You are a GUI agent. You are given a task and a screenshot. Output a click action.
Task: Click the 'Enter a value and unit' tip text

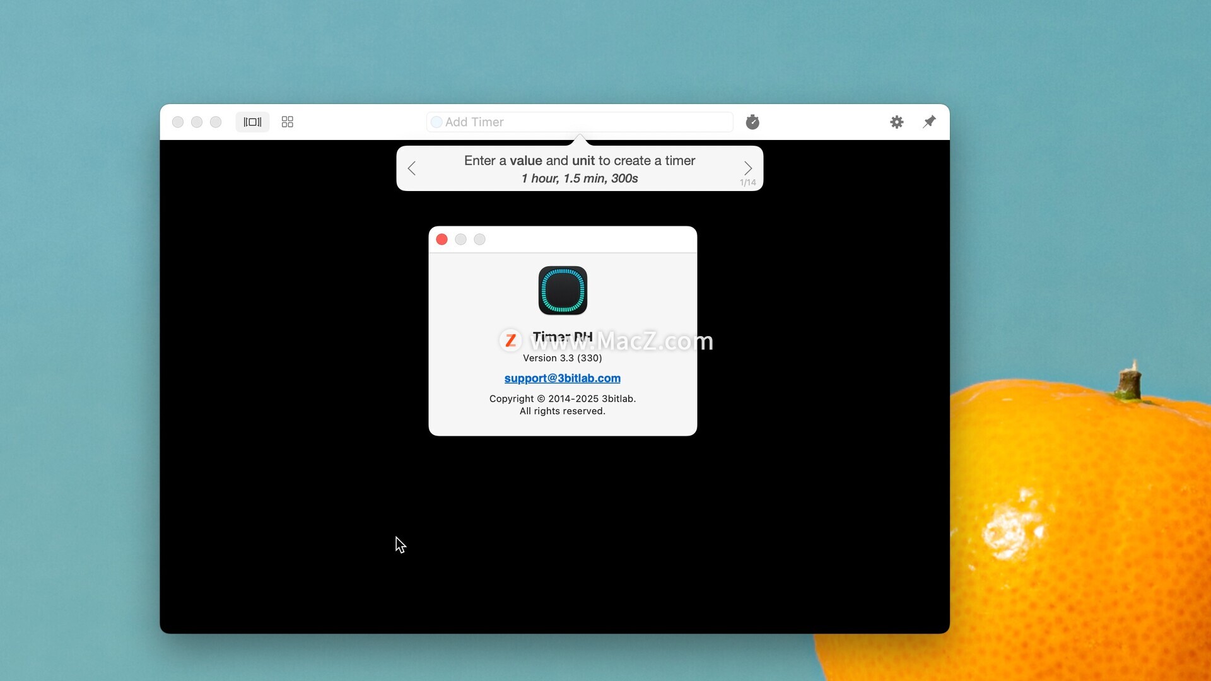coord(580,161)
